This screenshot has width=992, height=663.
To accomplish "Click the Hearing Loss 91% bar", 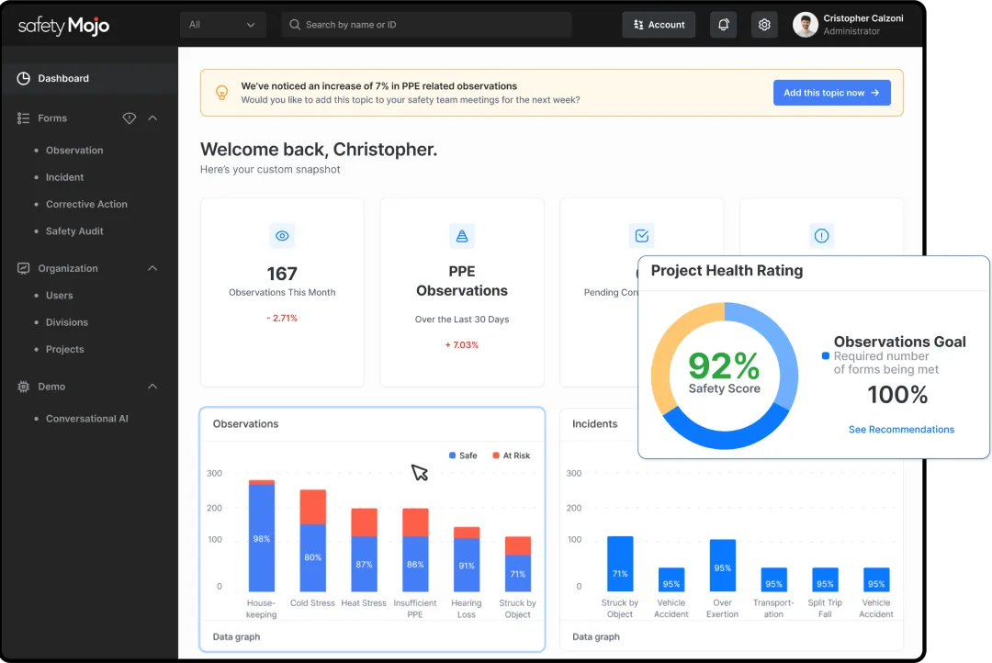I will [x=467, y=559].
